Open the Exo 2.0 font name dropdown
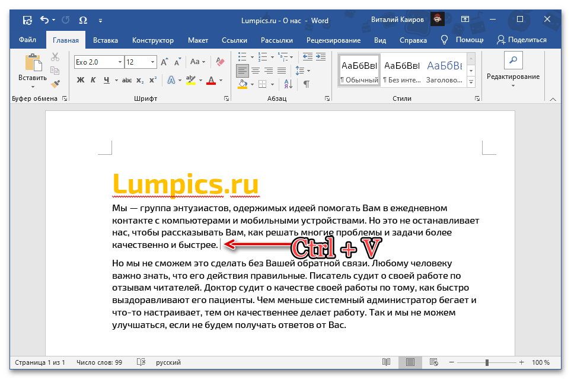The height and width of the screenshot is (379, 571). tap(120, 62)
